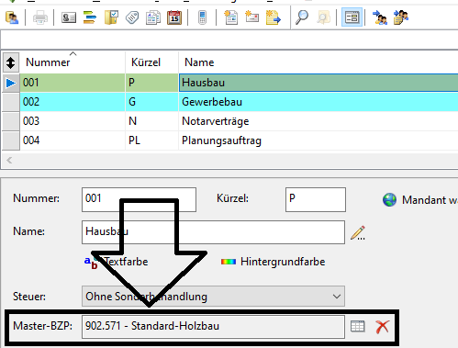Toggle the highlighted detail view icon
The image size is (458, 348).
pos(352,17)
